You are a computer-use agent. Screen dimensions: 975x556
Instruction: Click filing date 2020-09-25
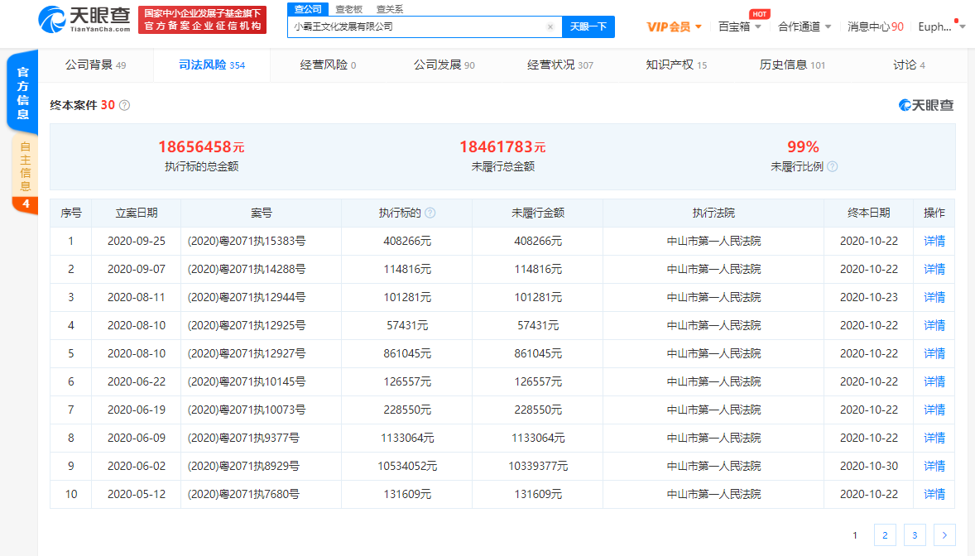point(137,242)
